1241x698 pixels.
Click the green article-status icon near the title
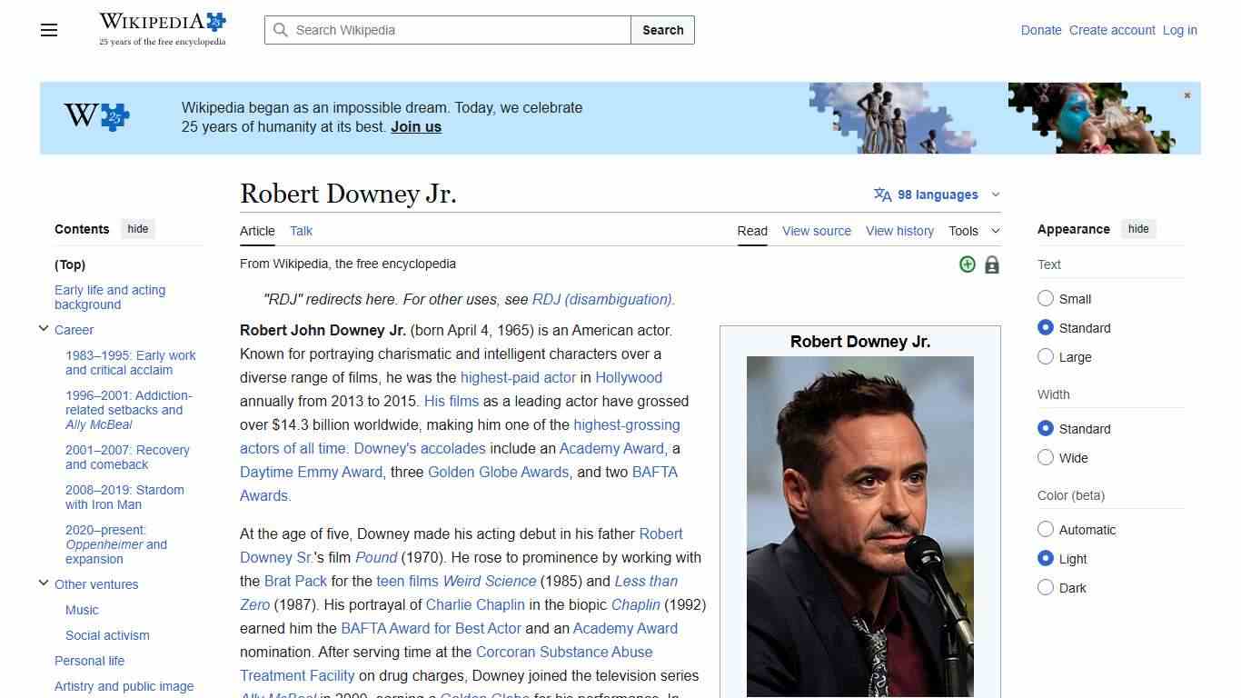click(967, 264)
